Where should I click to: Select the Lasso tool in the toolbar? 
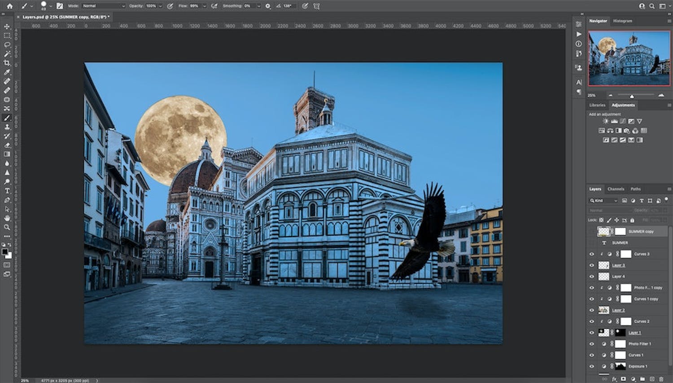(x=7, y=44)
